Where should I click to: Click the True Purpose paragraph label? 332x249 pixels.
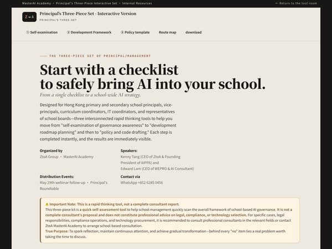click(57, 231)
